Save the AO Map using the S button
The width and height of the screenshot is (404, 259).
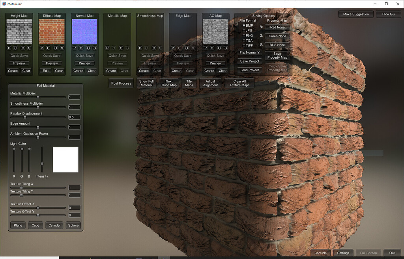tap(226, 48)
